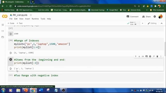This screenshot has height=93, width=166.
Task: Clear output icon beside [1, 'laptop', 1500]
Action: point(11,53)
